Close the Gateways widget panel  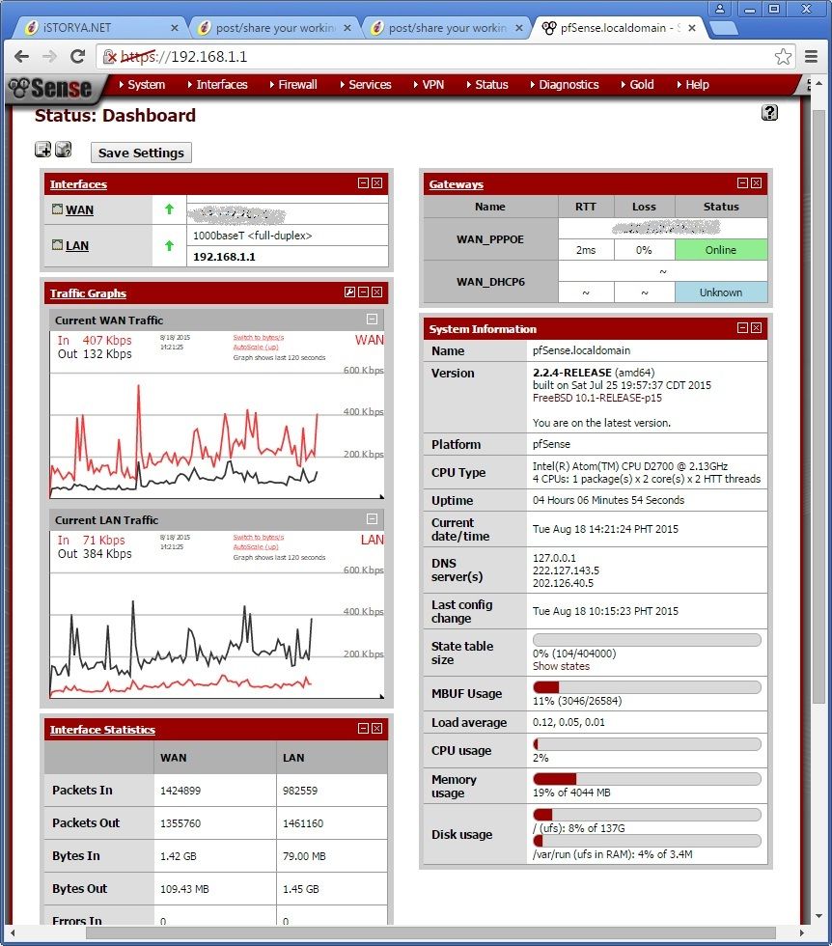[756, 183]
